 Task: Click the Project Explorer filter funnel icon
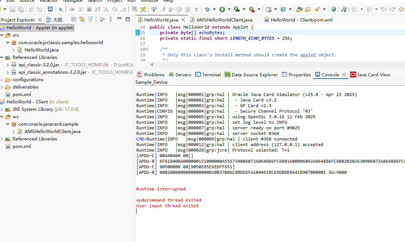pos(90,19)
